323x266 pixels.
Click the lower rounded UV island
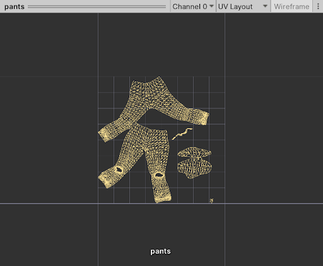(194, 168)
